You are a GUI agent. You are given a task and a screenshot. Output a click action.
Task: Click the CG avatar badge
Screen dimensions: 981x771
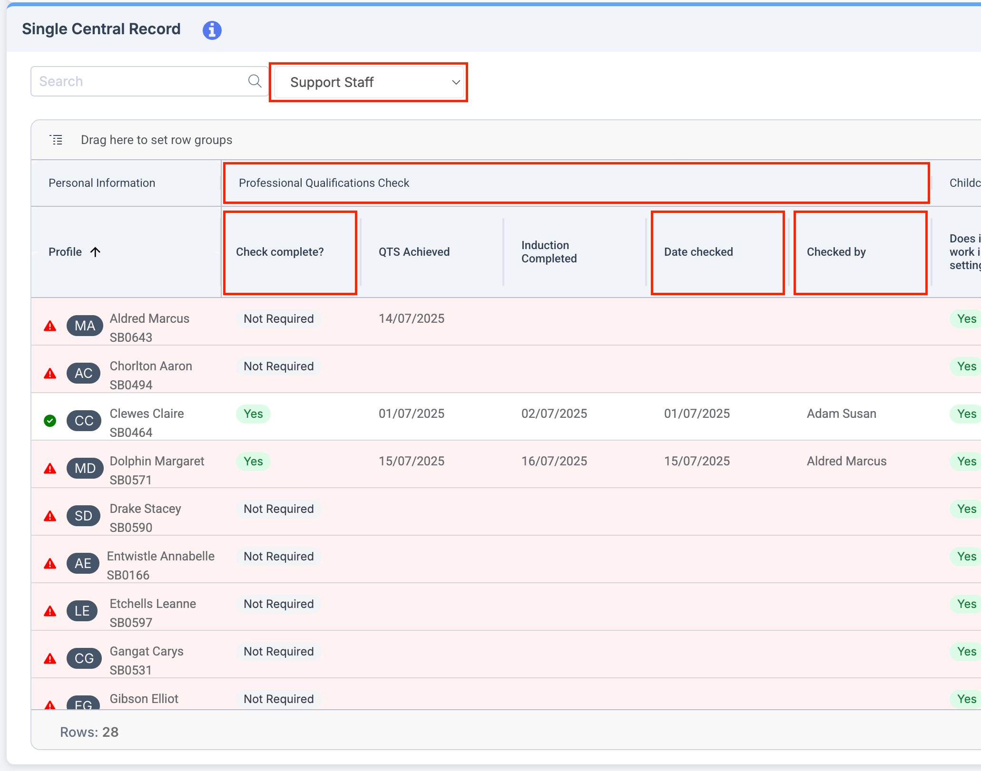click(x=84, y=658)
